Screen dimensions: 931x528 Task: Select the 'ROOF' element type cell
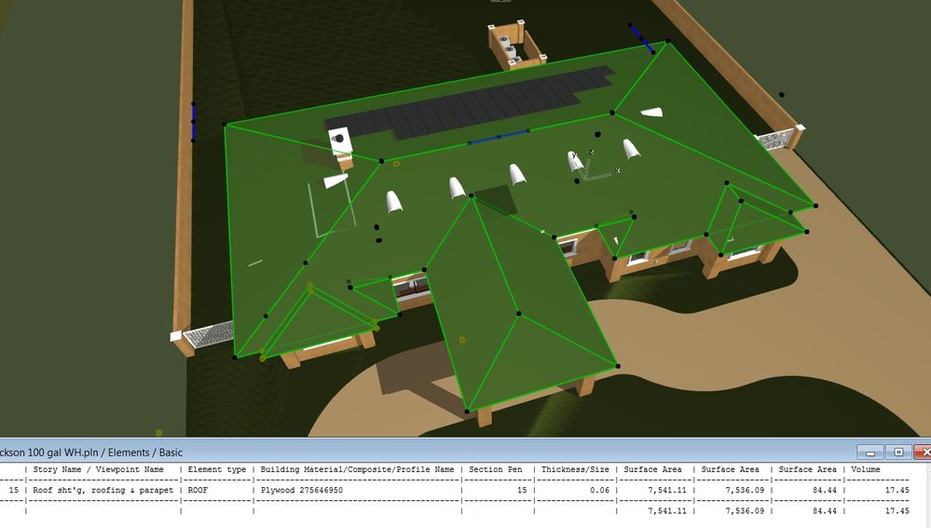tap(198, 490)
